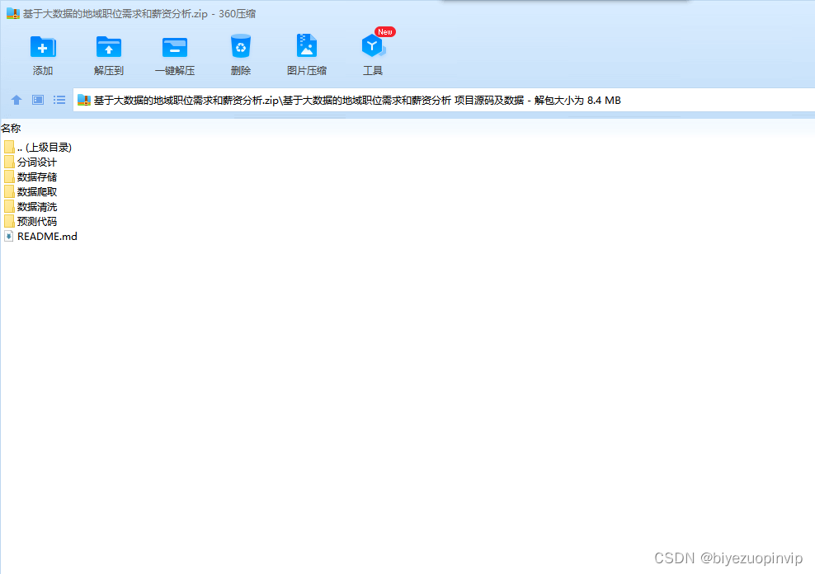Viewport: 815px width, 574px height.
Task: Open the 分词设计 folder
Action: [36, 162]
